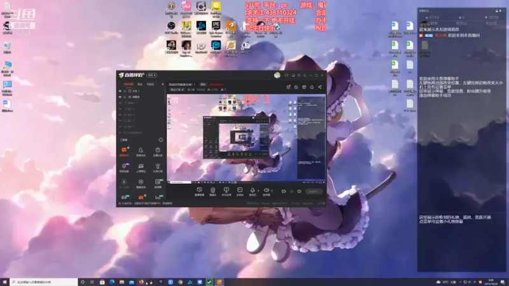Open the mode dropdown beside app logo
The width and height of the screenshot is (509, 286).
pyautogui.click(x=151, y=75)
